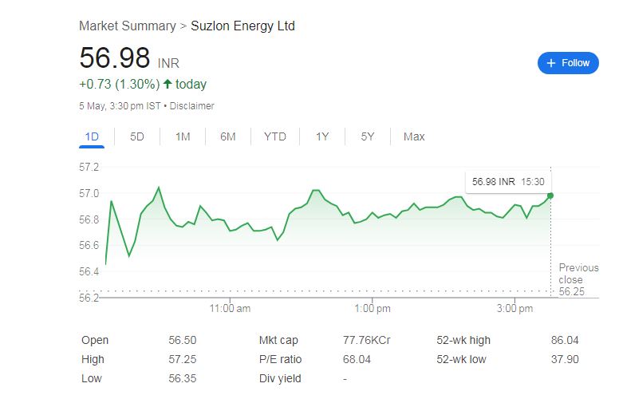Viewport: 623px width, 403px height.
Task: Select the Max range tab
Action: (x=414, y=137)
